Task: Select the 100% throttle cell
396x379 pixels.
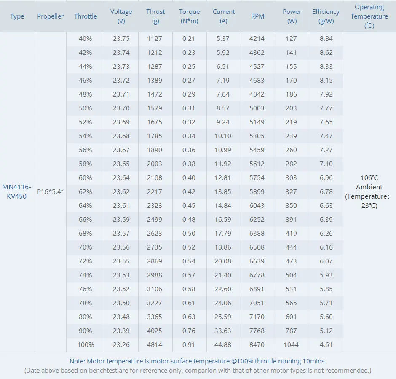Action: point(86,345)
